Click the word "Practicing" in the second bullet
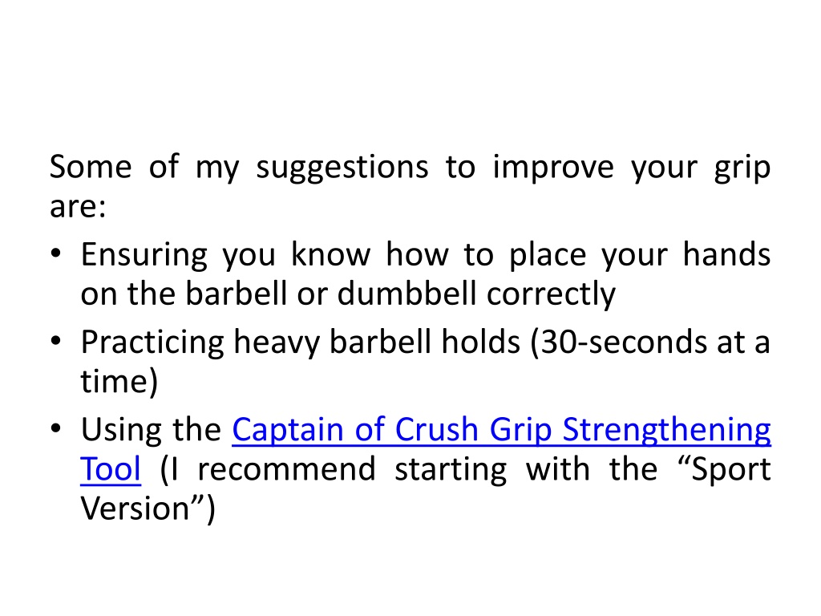821x616 pixels. [152, 343]
